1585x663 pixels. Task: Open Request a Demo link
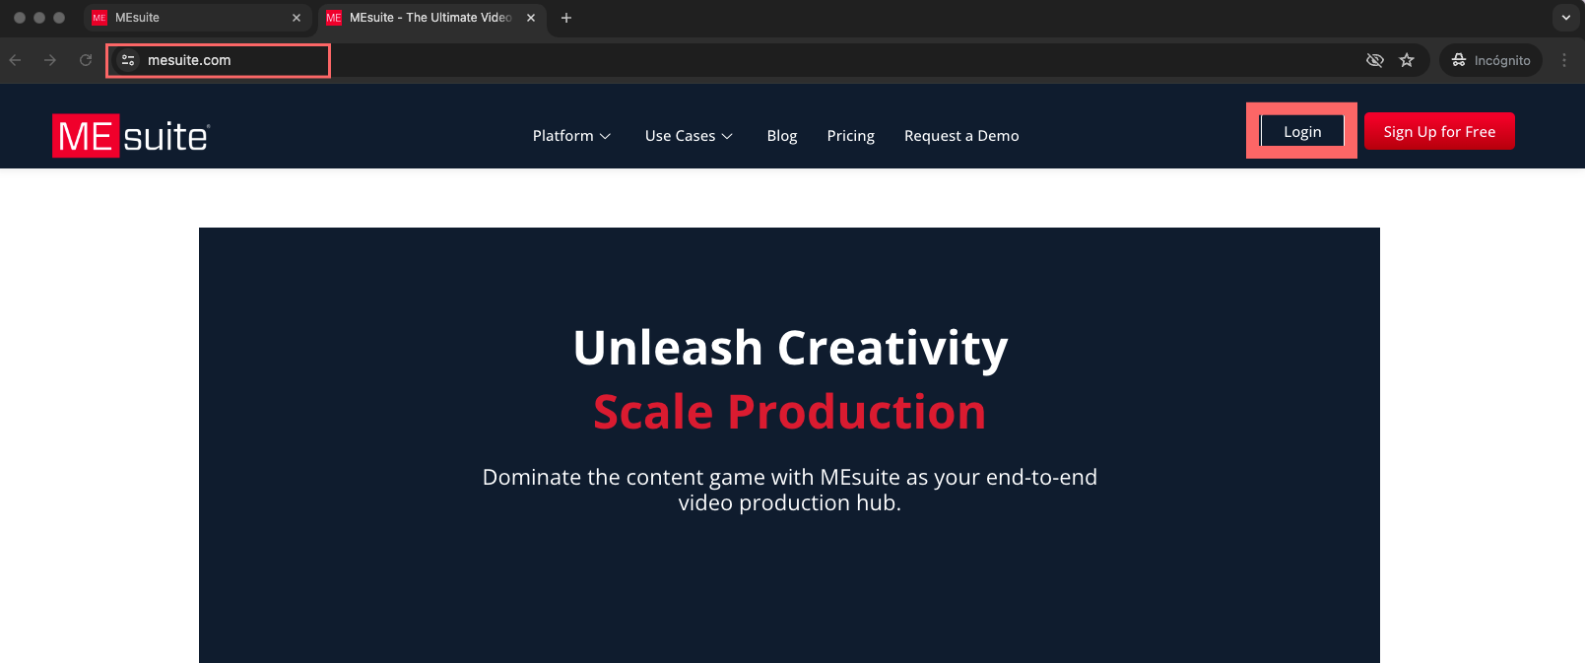961,136
